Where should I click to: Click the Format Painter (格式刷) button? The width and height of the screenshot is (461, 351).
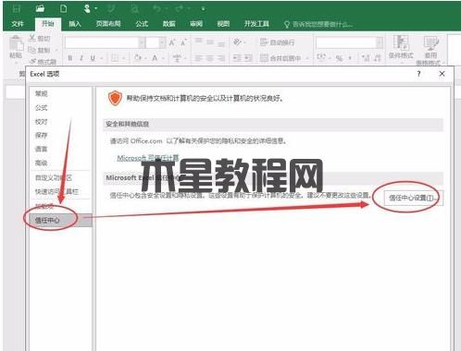pyautogui.click(x=43, y=62)
